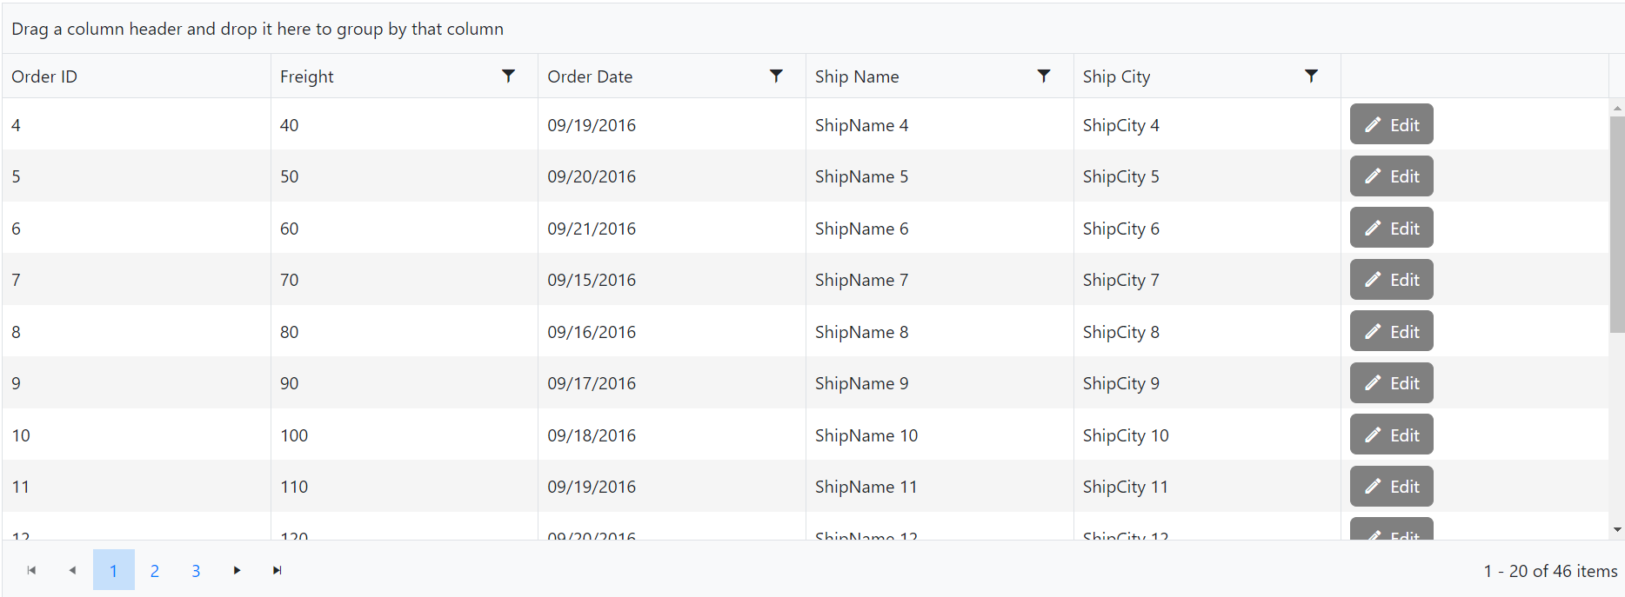Select the ShipName 6 cell
1625x597 pixels.
[x=861, y=229]
